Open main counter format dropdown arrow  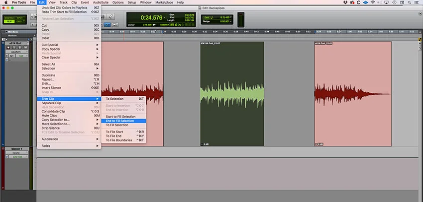tap(164, 18)
